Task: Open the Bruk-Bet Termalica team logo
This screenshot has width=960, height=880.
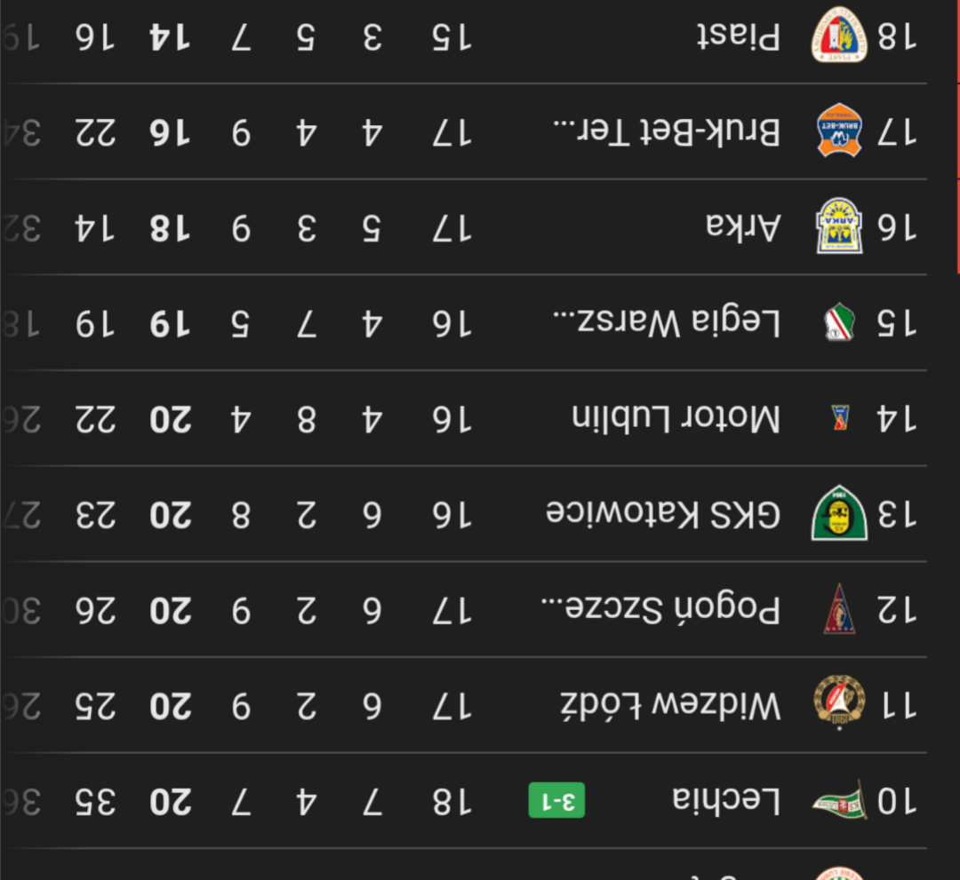Action: (x=839, y=131)
